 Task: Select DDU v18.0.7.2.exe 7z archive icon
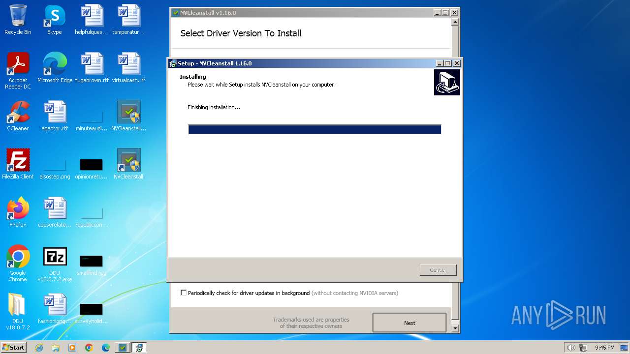(55, 264)
